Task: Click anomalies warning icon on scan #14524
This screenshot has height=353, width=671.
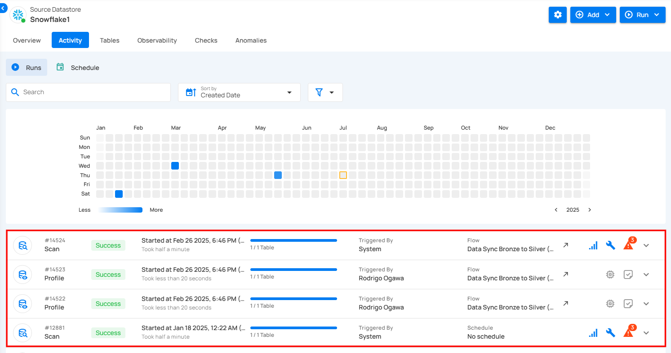Action: [x=628, y=245]
